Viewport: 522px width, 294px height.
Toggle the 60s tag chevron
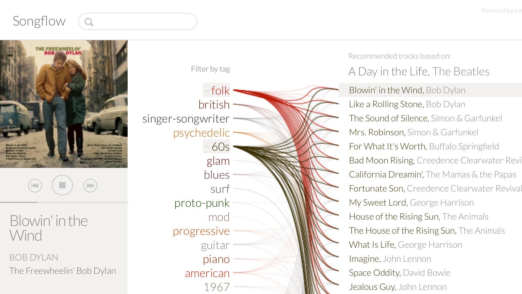[207, 147]
